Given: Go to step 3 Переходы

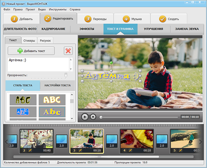Looking at the screenshot, I should [95, 19].
